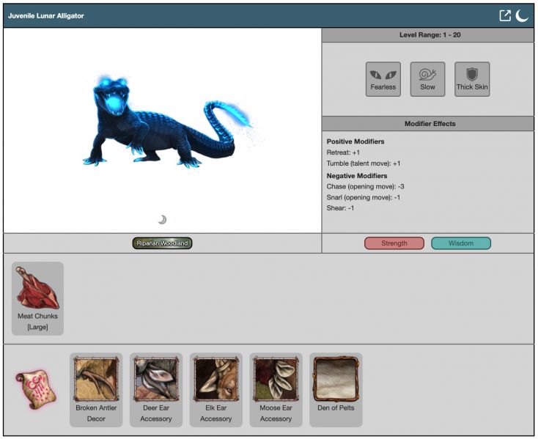This screenshot has height=439, width=538.
Task: Open the Riparian Woodland biome tag
Action: (x=163, y=243)
